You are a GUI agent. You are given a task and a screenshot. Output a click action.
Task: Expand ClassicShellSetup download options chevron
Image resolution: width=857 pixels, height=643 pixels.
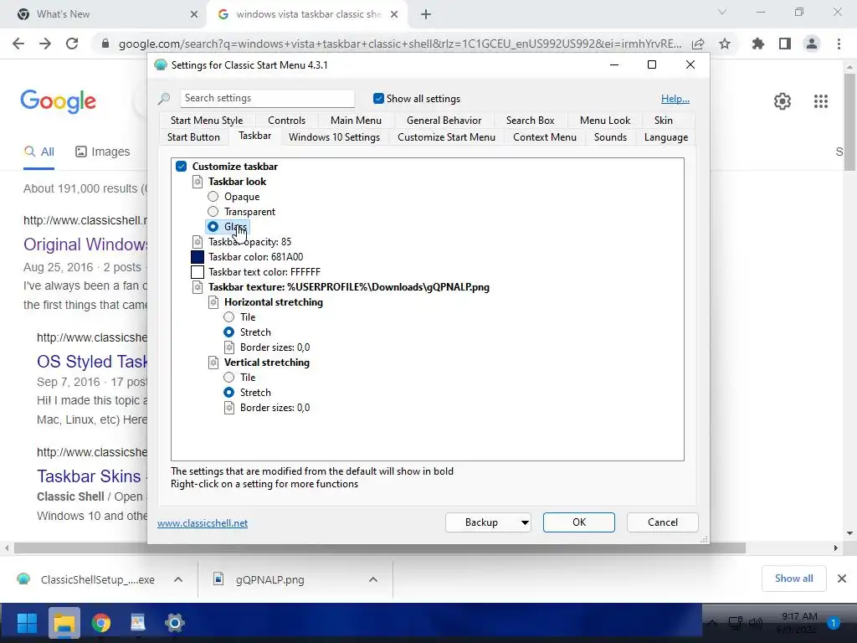[x=178, y=579]
